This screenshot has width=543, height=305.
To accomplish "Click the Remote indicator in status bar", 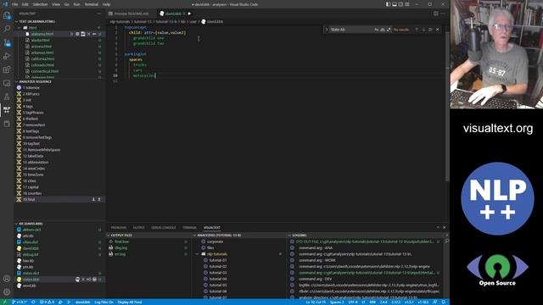I will pos(4,302).
